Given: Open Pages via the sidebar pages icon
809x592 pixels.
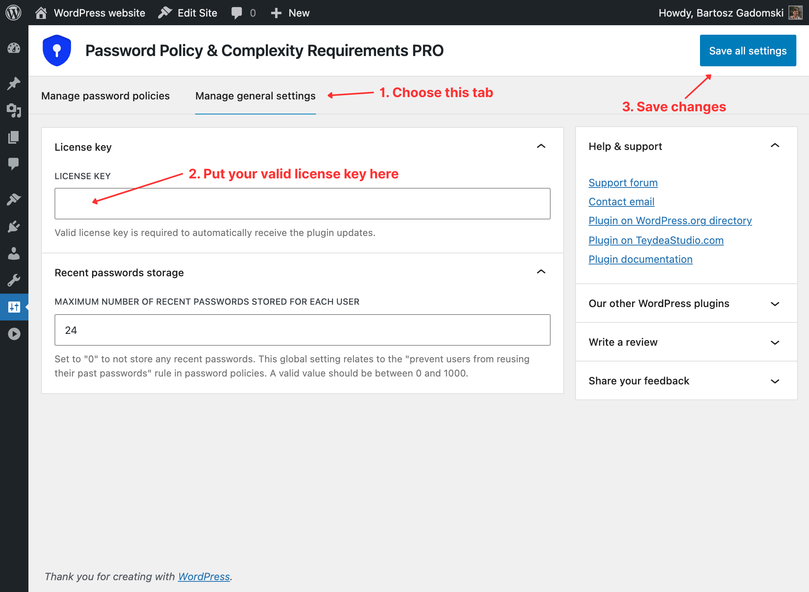Looking at the screenshot, I should tap(14, 137).
